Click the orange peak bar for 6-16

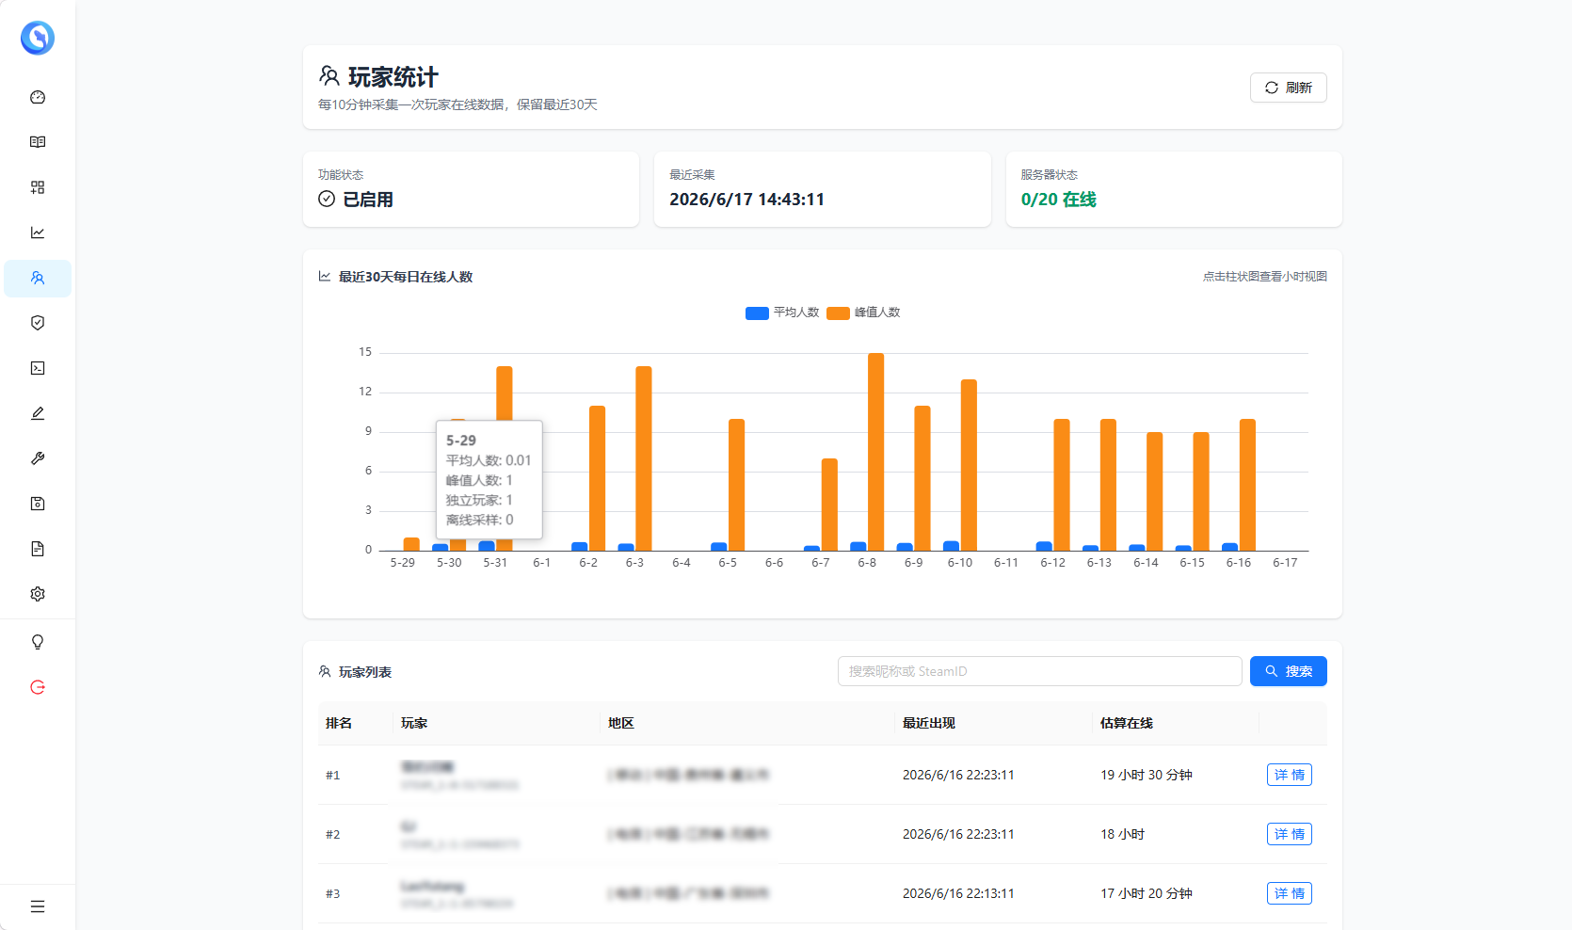(1247, 485)
